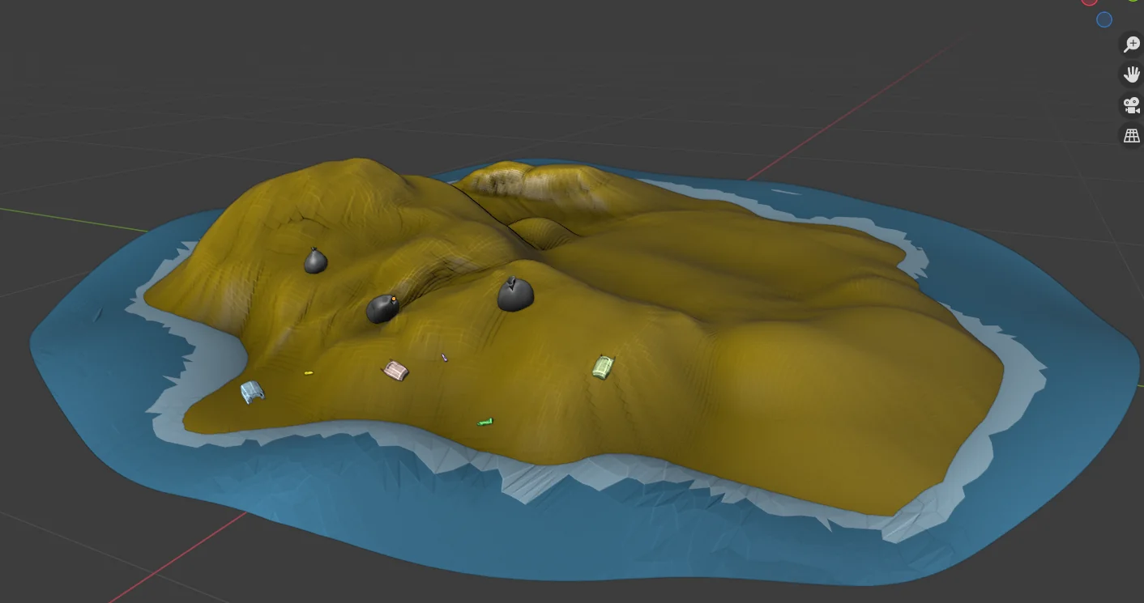Viewport: 1144px width, 603px height.
Task: Toggle the camera view icon
Action: [x=1131, y=105]
